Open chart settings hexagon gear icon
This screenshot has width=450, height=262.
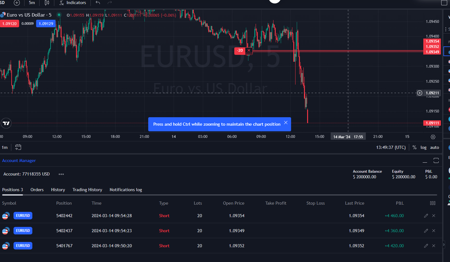coord(433,137)
